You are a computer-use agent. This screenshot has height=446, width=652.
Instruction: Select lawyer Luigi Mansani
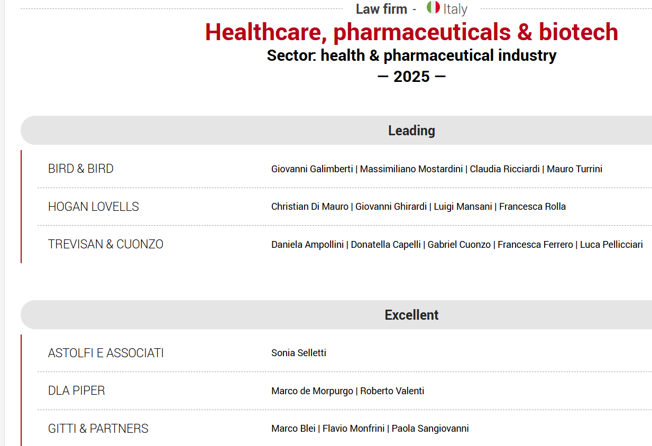463,207
